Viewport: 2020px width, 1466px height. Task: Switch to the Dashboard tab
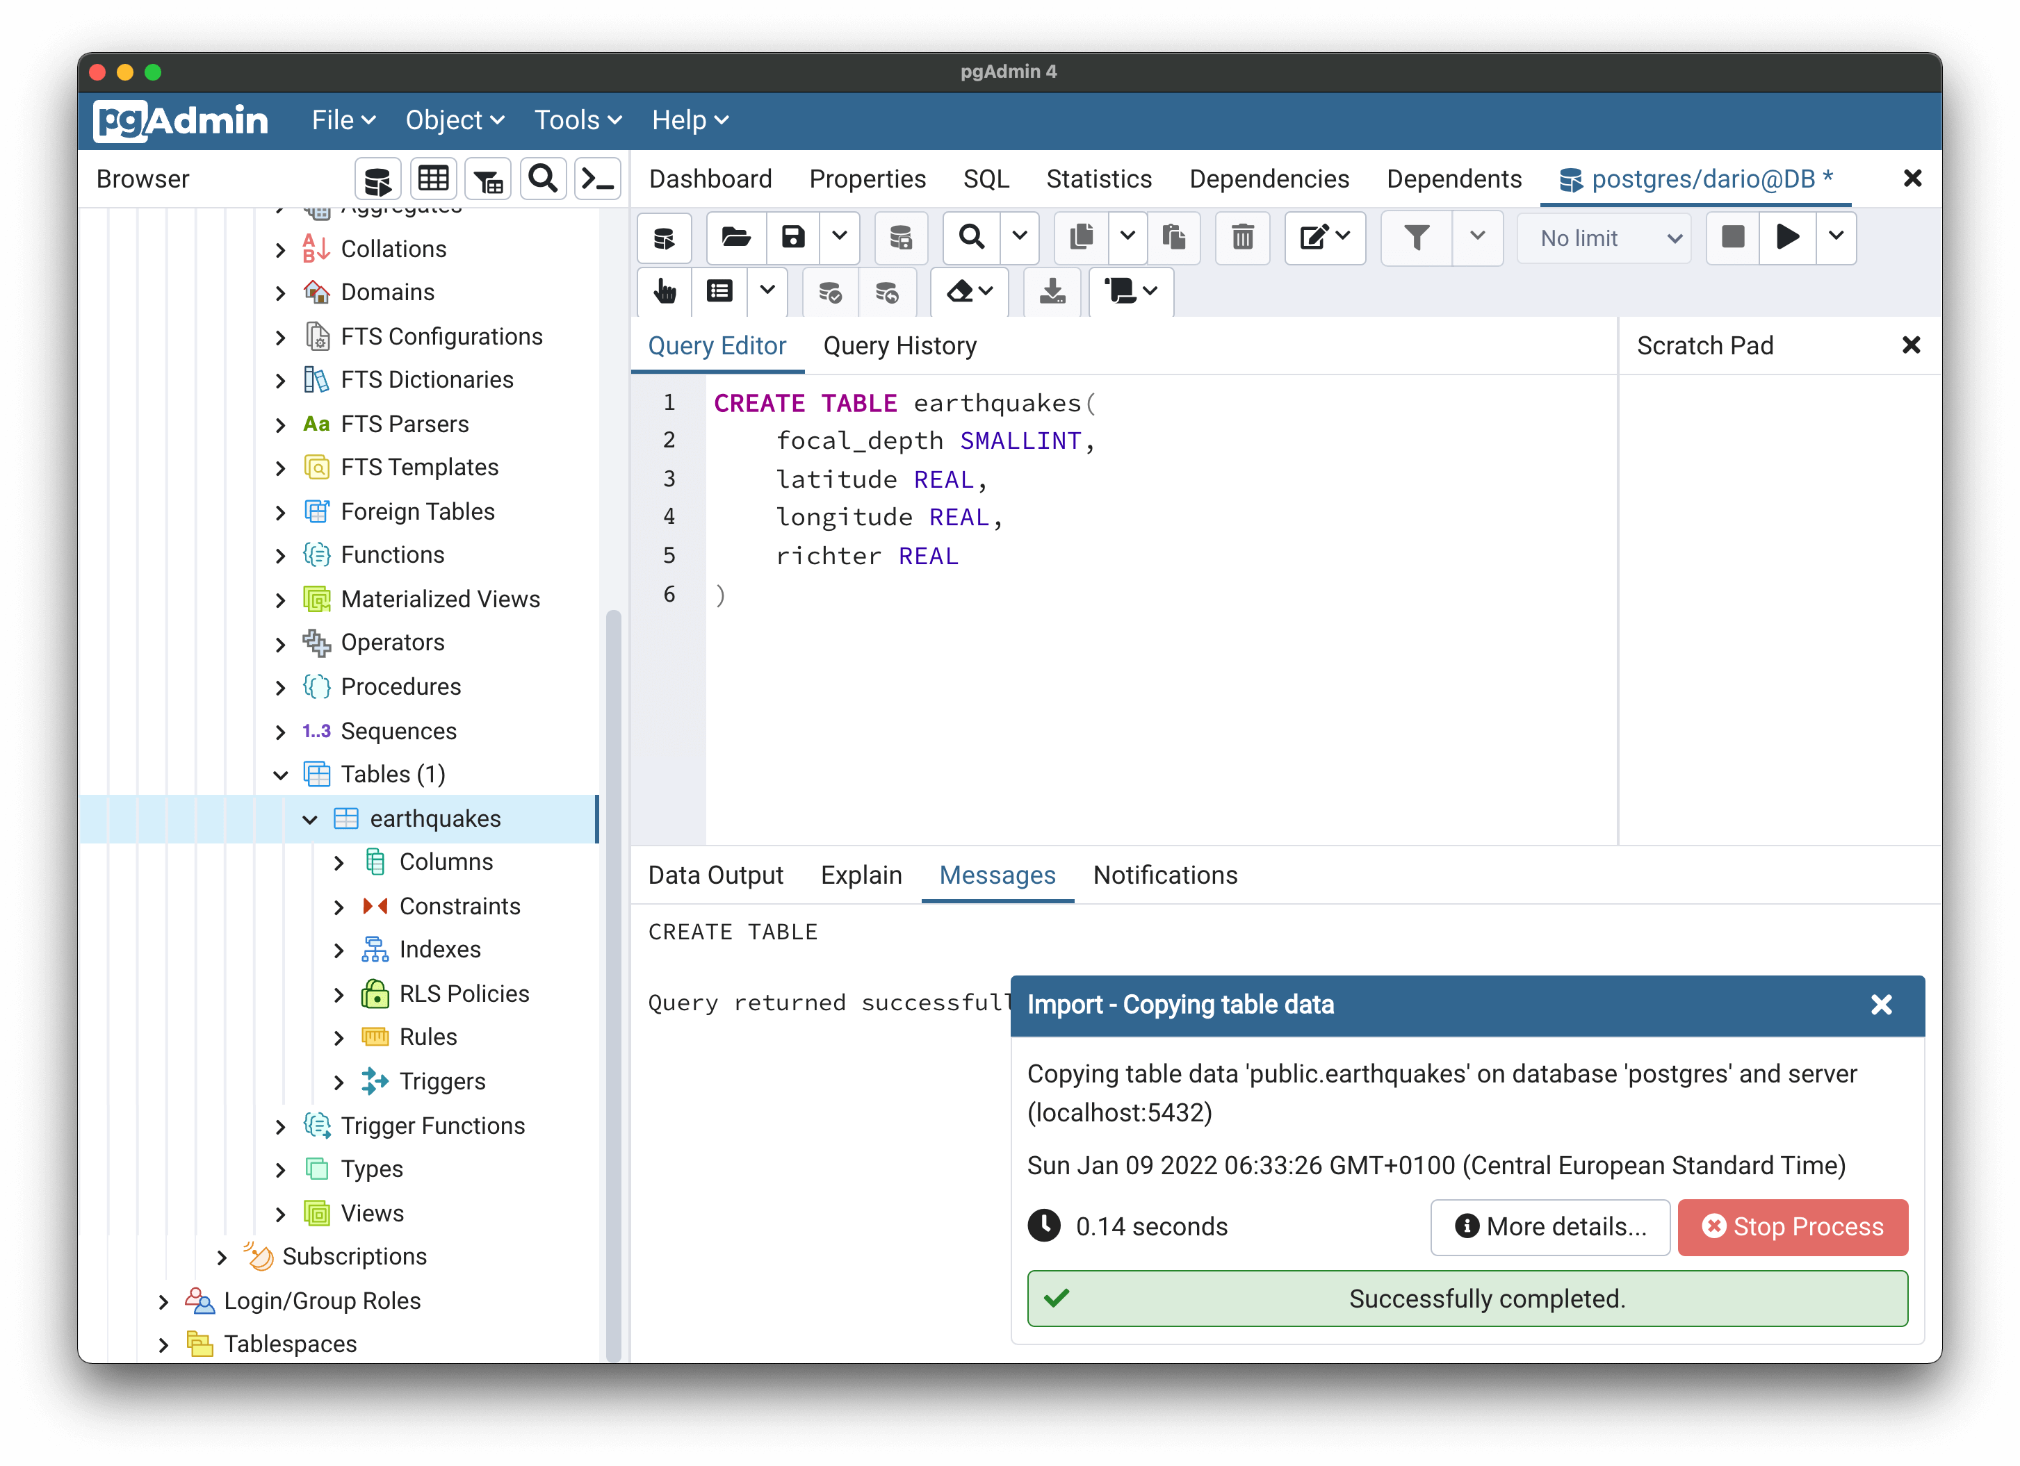coord(710,180)
